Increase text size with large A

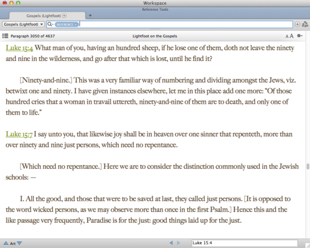[x=291, y=36]
